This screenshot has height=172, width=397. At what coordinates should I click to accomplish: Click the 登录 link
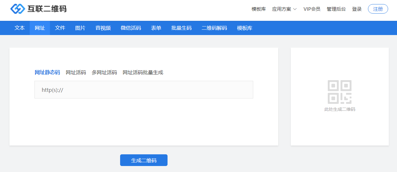(357, 9)
